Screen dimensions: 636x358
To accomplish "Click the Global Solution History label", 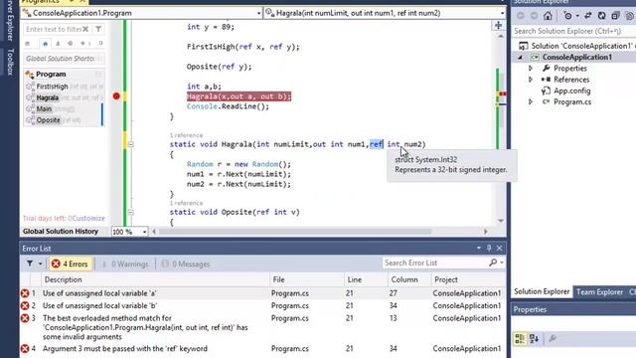I will pyautogui.click(x=61, y=232).
